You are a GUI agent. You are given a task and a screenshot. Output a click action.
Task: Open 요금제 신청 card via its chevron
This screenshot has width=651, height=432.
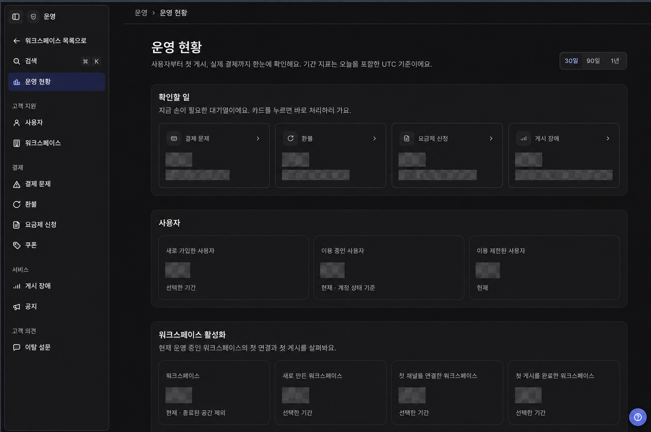coord(491,138)
